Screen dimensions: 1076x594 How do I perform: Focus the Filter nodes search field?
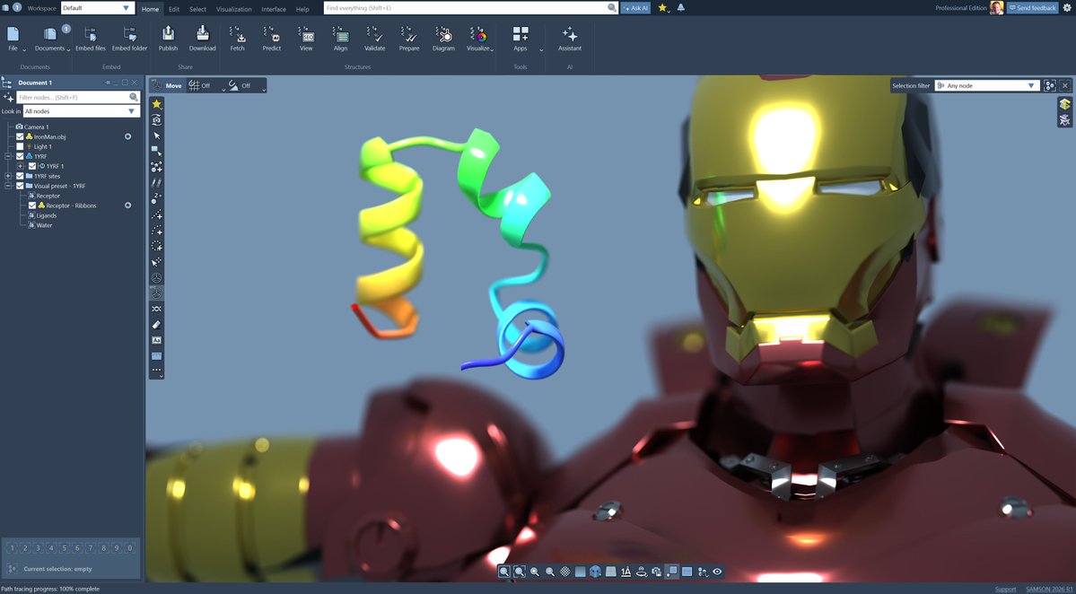click(x=78, y=98)
